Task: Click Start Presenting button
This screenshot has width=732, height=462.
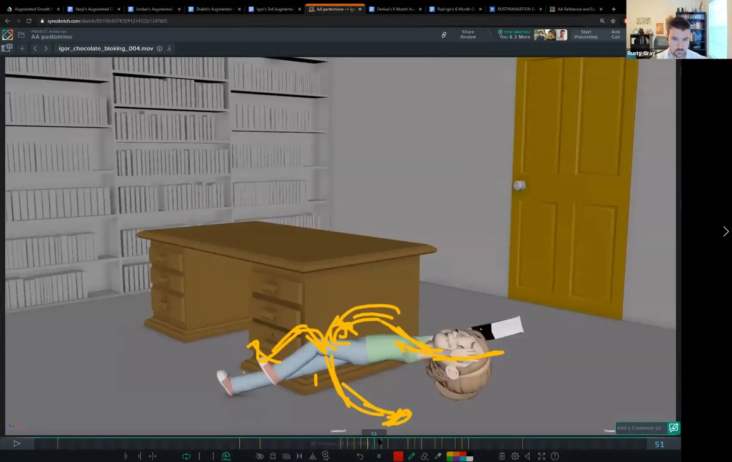Action: (586, 34)
